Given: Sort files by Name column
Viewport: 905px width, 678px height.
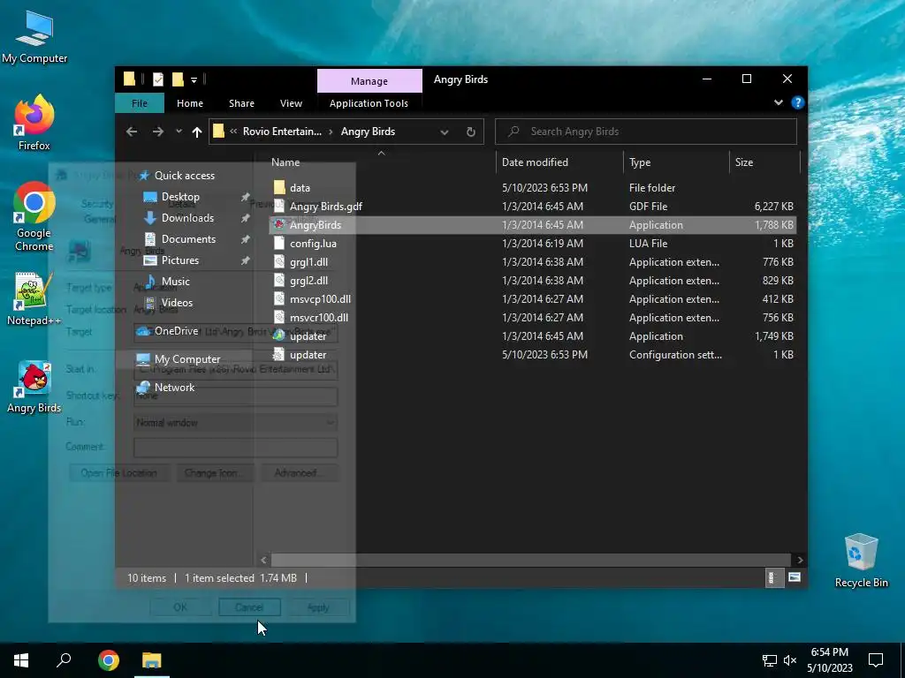Looking at the screenshot, I should point(381,162).
